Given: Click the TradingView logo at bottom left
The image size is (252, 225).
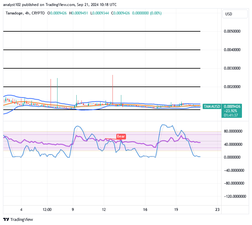Looking at the screenshot, I should point(17,219).
